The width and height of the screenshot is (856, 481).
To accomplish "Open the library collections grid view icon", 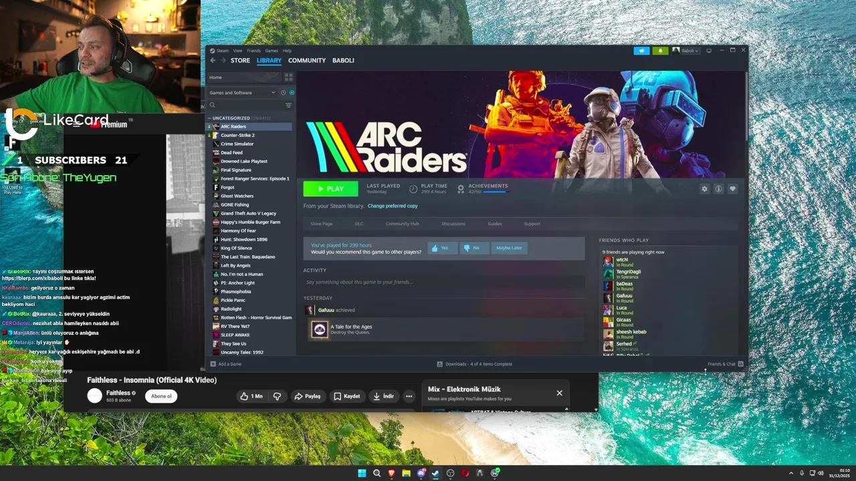I will click(x=288, y=77).
